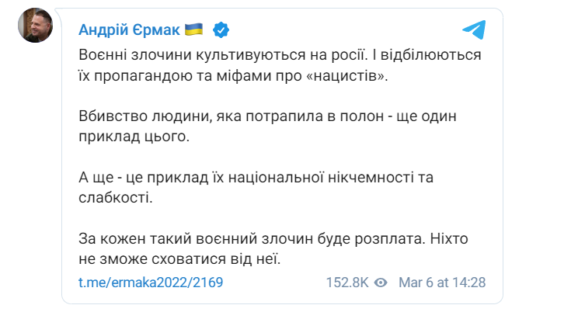Click the line 'їх пропагандою та міфами'
This screenshot has height=319, width=585.
point(233,75)
